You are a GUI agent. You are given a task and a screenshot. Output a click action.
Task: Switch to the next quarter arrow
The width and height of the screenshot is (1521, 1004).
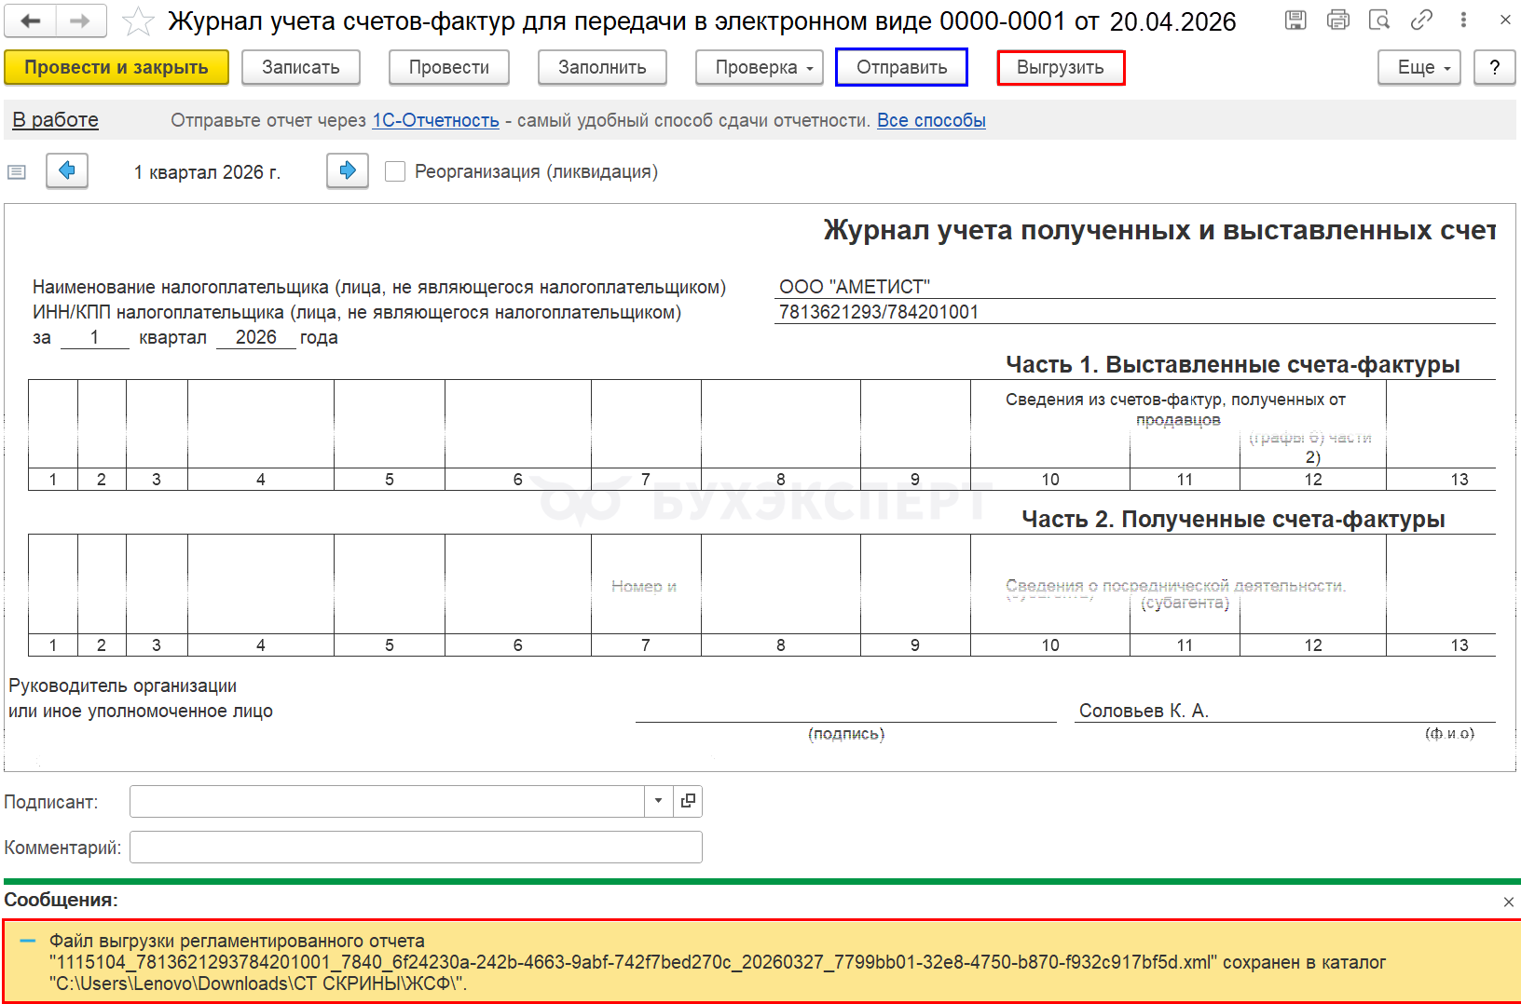348,170
